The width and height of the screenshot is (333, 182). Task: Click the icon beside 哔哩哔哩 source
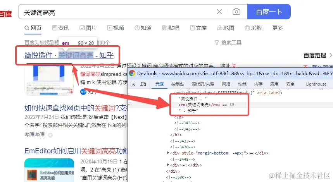click(x=50, y=135)
